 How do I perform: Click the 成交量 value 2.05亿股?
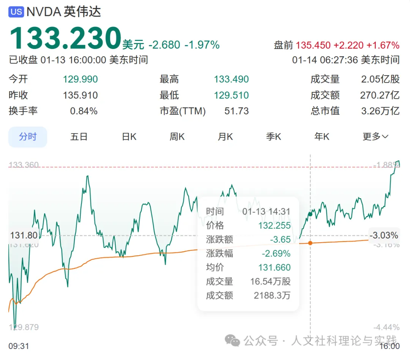click(x=380, y=79)
